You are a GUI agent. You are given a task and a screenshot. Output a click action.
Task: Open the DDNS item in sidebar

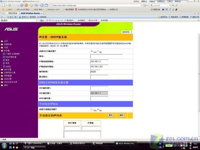[x=7, y=66]
